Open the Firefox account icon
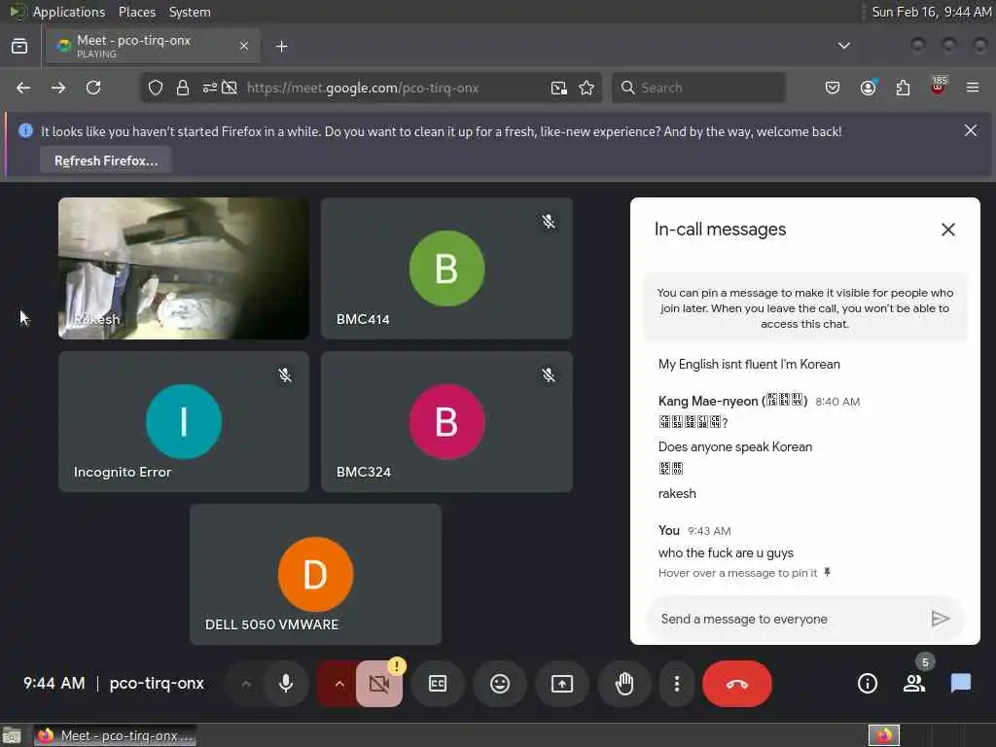The width and height of the screenshot is (996, 747). click(x=868, y=88)
